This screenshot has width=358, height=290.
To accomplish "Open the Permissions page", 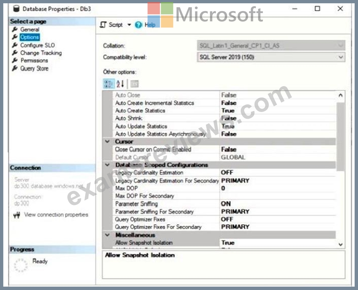I will (x=34, y=60).
